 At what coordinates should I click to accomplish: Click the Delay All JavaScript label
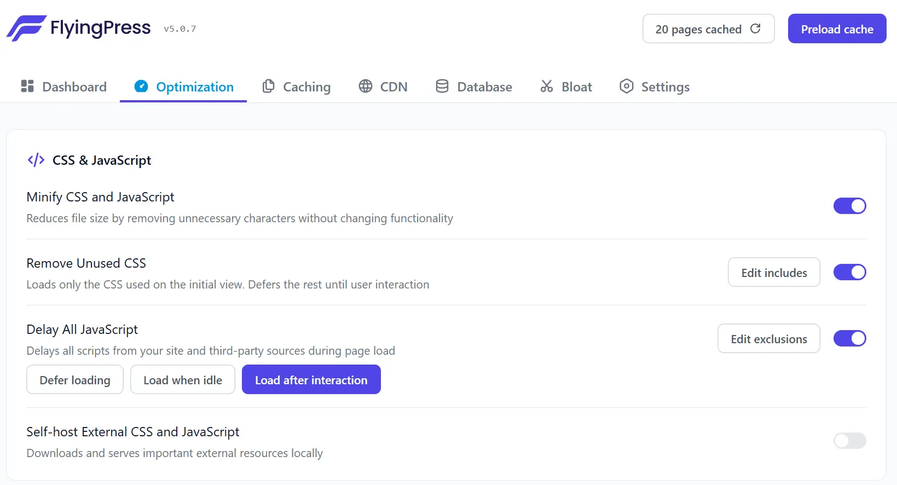pos(82,330)
